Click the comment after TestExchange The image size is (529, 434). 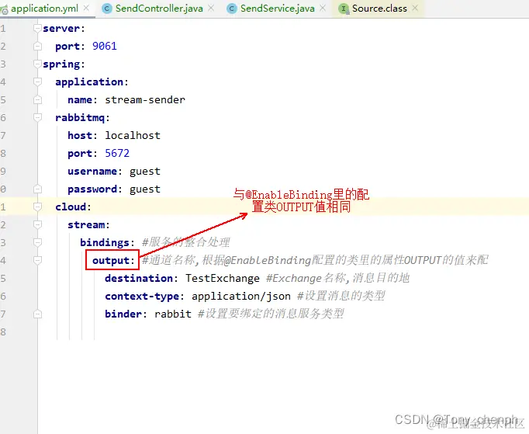pos(337,278)
